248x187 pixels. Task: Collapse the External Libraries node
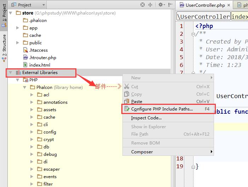click(10, 73)
